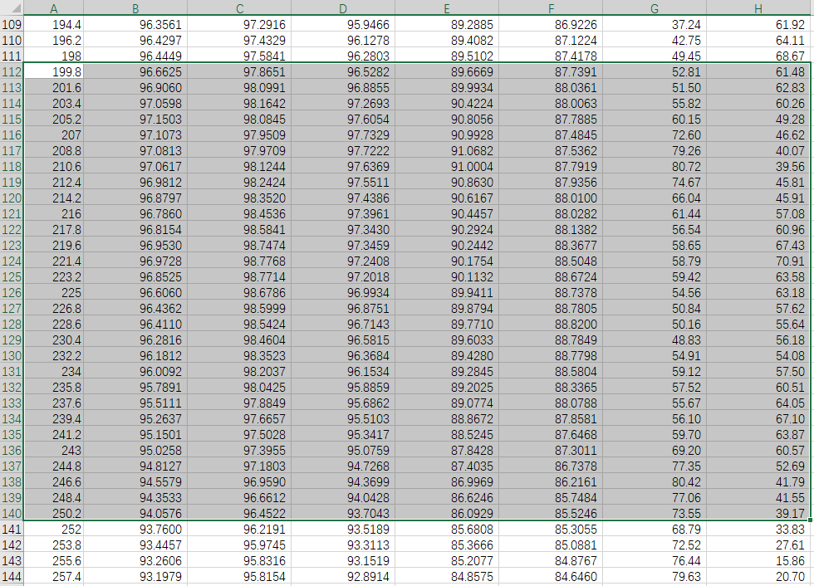This screenshot has width=814, height=586.
Task: Click cell with value 55.82
Action: click(x=655, y=103)
